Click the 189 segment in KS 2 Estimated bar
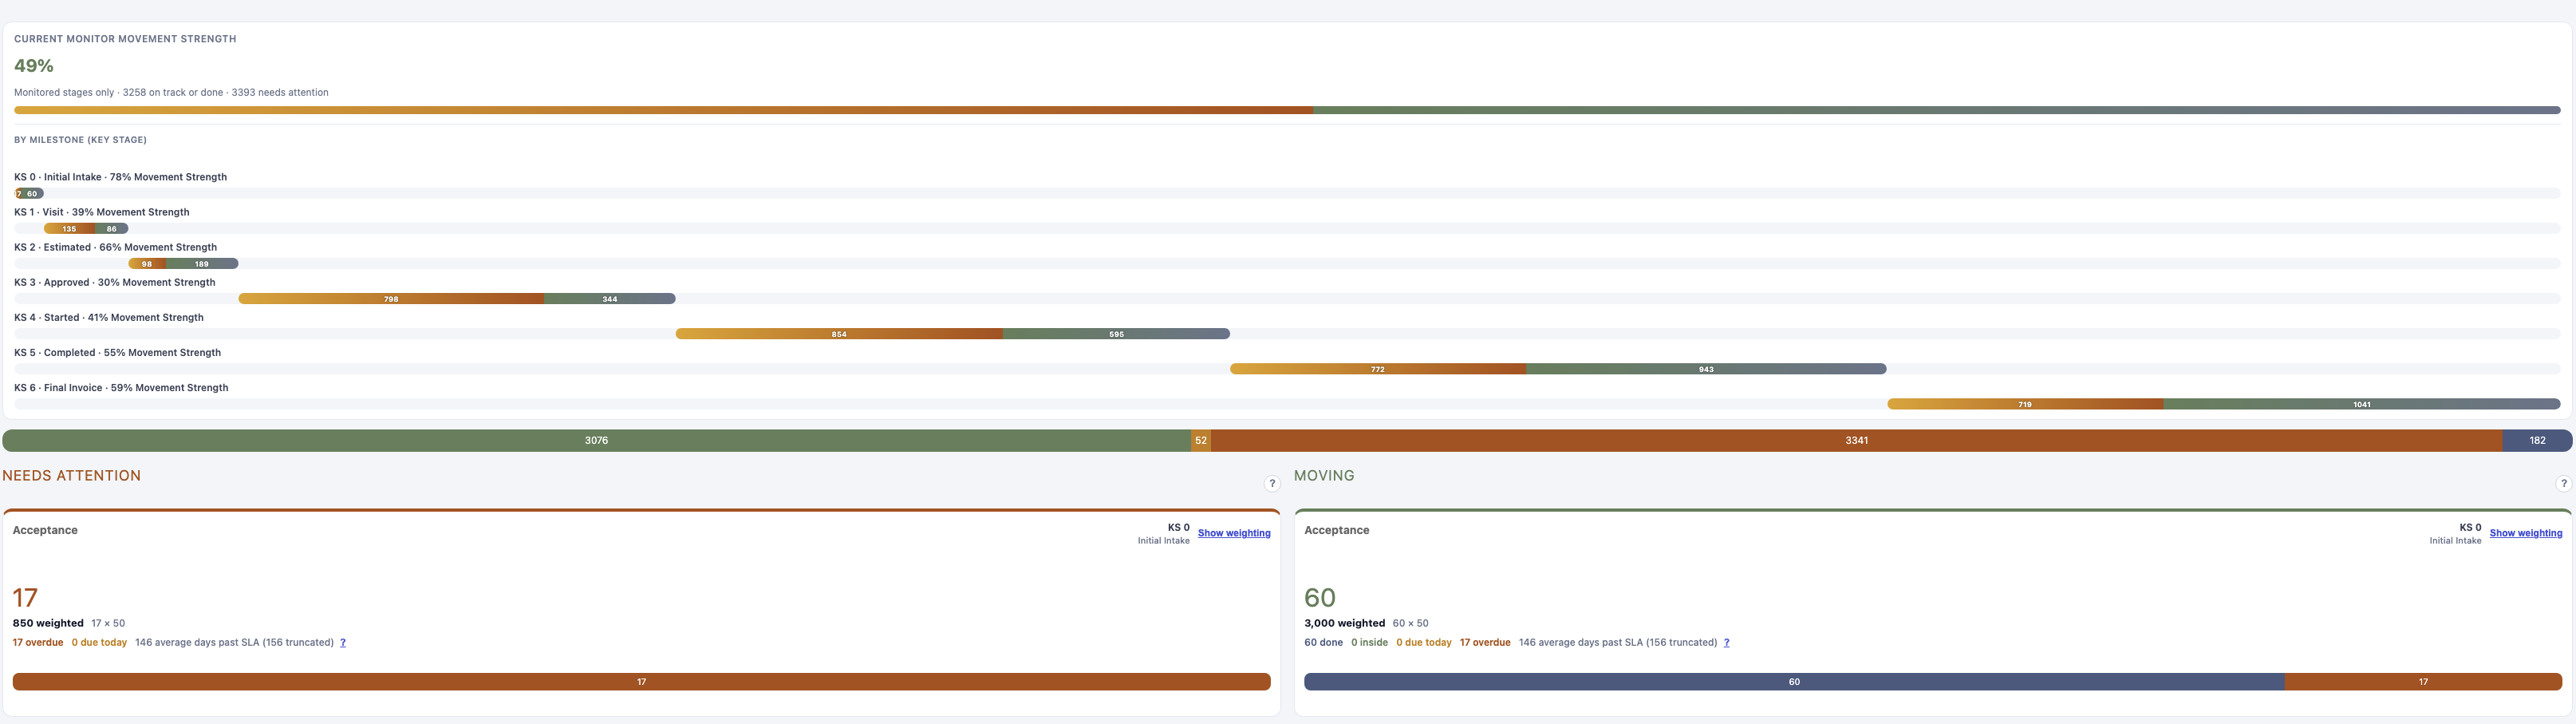Image resolution: width=2576 pixels, height=724 pixels. tap(202, 264)
